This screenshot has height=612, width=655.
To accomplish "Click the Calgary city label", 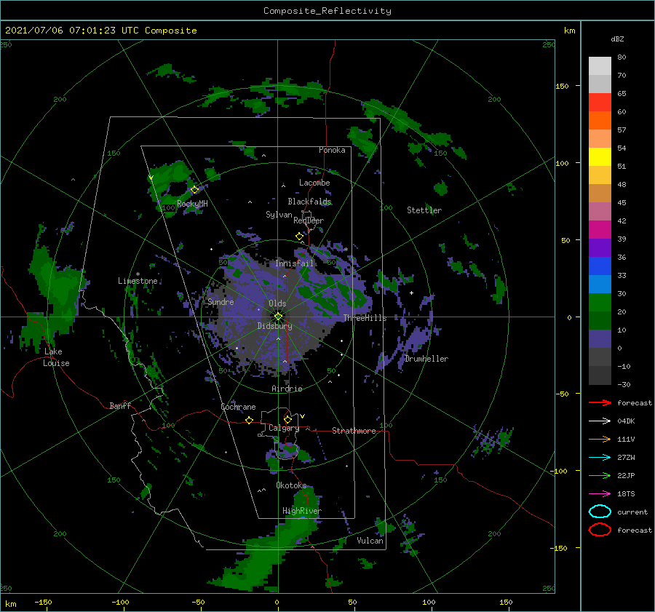I will click(x=284, y=428).
